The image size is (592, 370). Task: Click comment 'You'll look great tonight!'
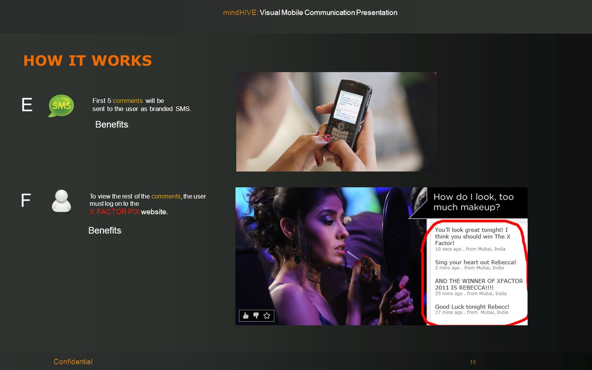[473, 236]
